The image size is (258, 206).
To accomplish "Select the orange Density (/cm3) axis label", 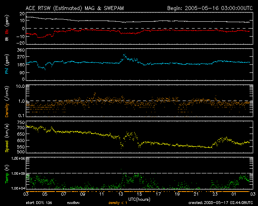I will pyautogui.click(x=7, y=101).
